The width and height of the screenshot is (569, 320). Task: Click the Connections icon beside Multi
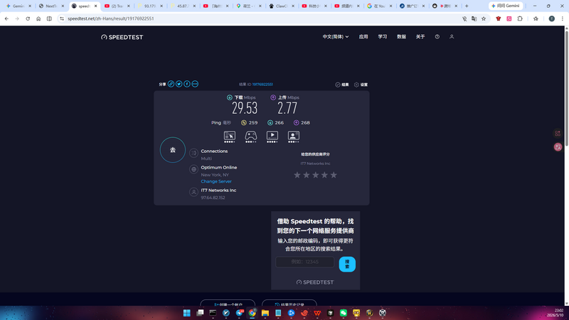193,153
